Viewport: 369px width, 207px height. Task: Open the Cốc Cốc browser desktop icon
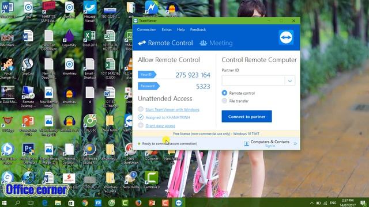pyautogui.click(x=90, y=123)
